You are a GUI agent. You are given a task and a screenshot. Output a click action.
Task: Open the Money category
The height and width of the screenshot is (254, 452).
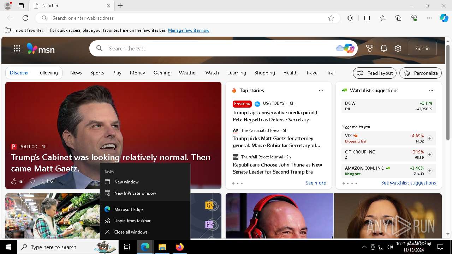tap(137, 73)
